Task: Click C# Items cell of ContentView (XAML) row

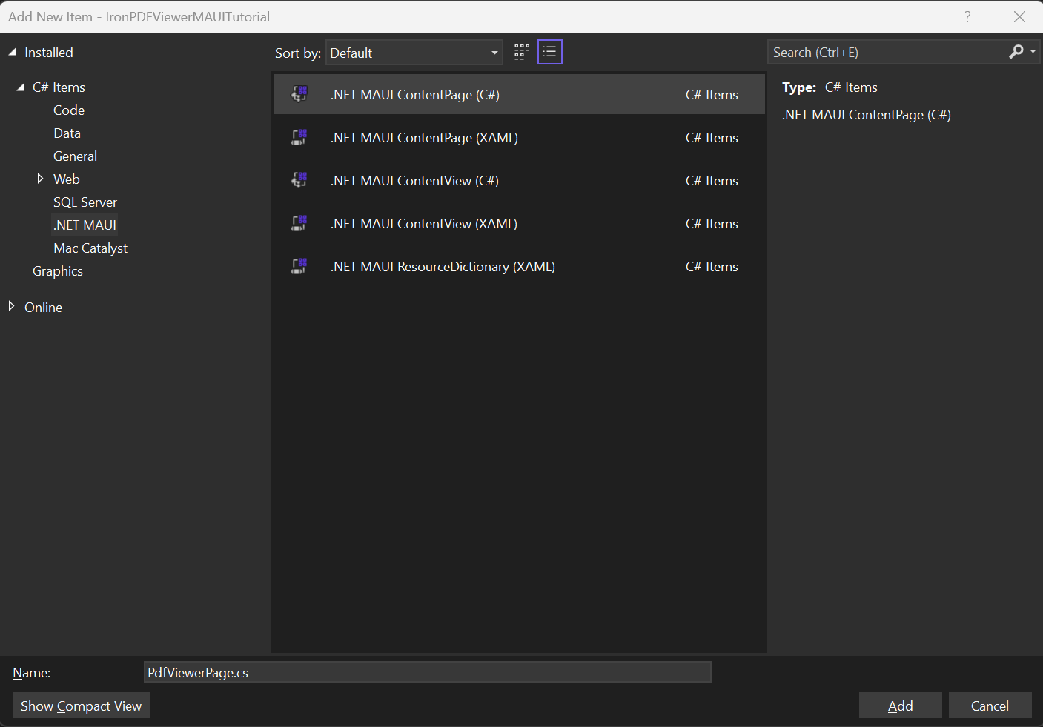Action: tap(712, 224)
